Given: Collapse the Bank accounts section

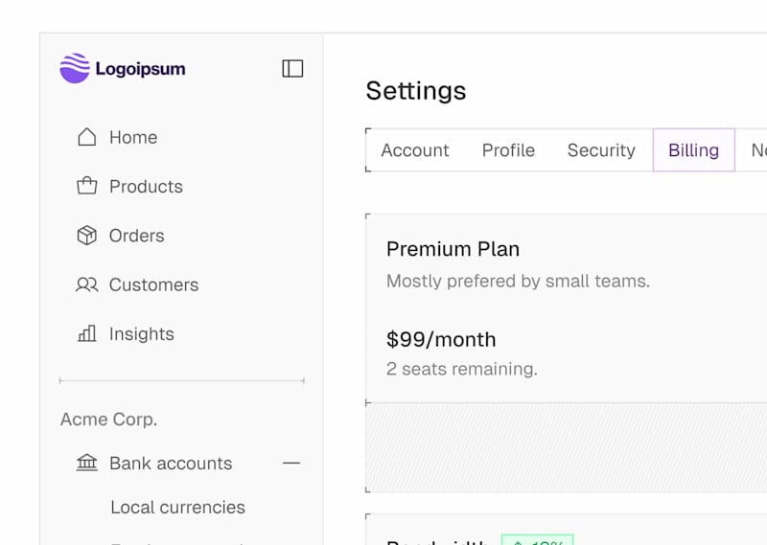Looking at the screenshot, I should [x=291, y=463].
